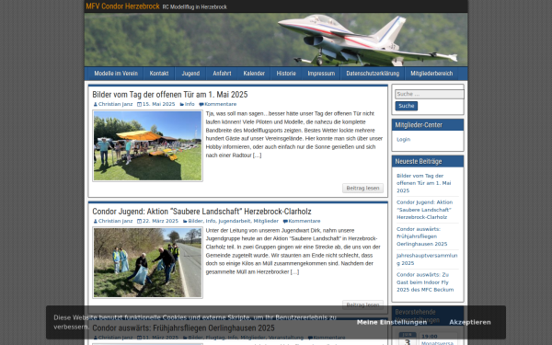The height and width of the screenshot is (345, 552).
Task: Click comment bubble icon on first post
Action: 201,104
